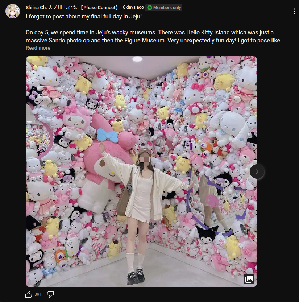
Task: Open the Sanrio plush wall photo
Action: pos(141,171)
